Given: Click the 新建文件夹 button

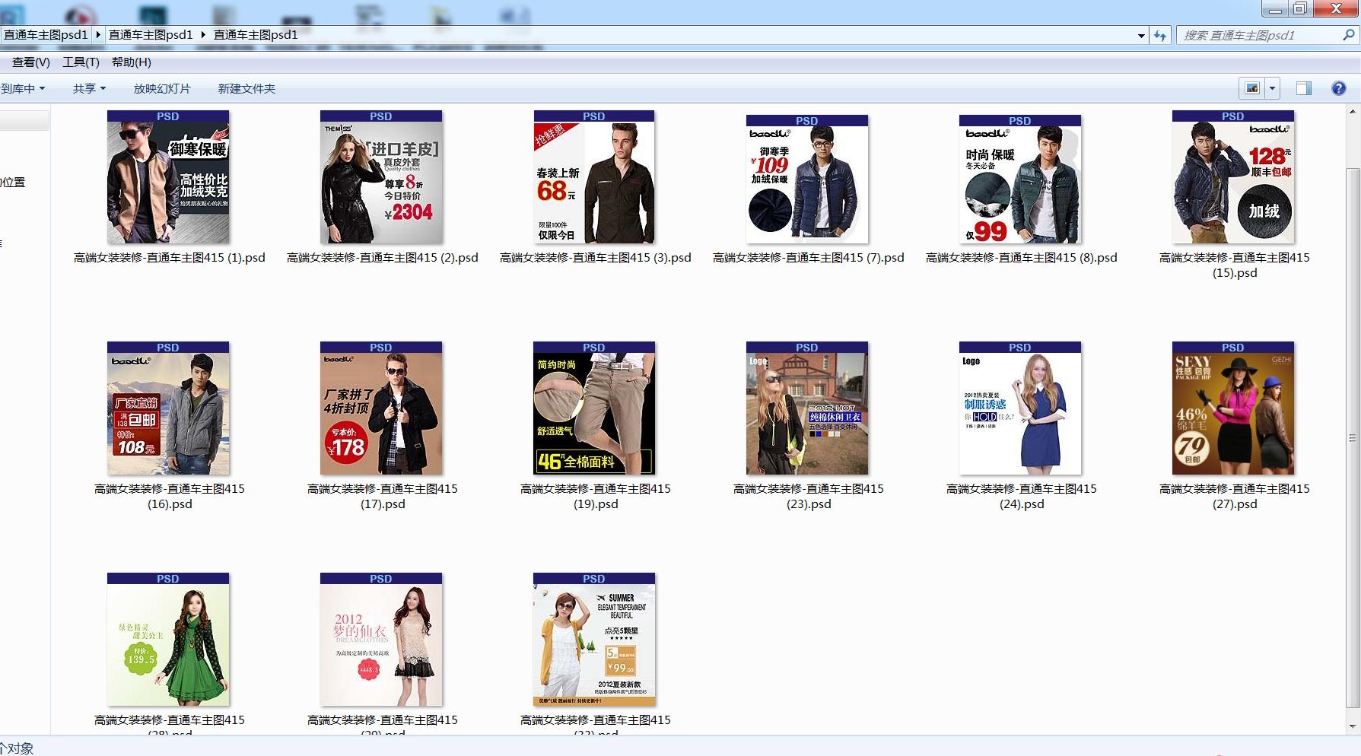Looking at the screenshot, I should point(246,89).
